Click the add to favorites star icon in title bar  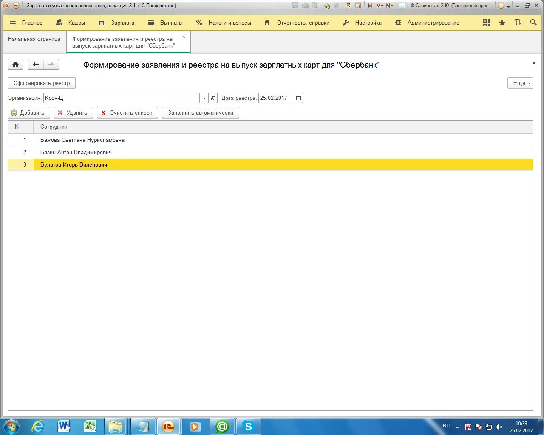coord(326,6)
